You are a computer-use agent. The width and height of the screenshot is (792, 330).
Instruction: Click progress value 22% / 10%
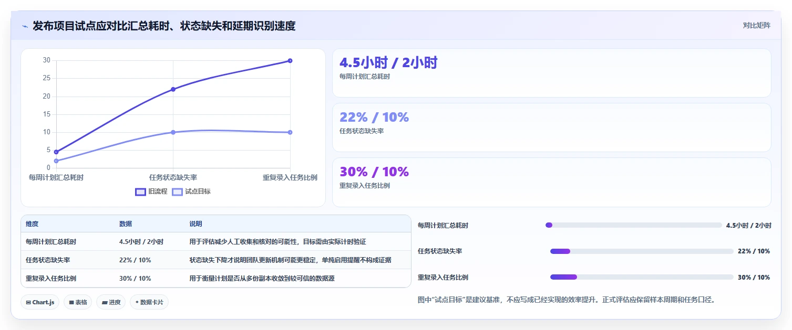tap(754, 251)
